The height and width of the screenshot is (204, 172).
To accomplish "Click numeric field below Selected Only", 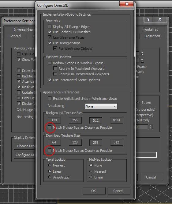I will pyautogui.click(x=142, y=127).
